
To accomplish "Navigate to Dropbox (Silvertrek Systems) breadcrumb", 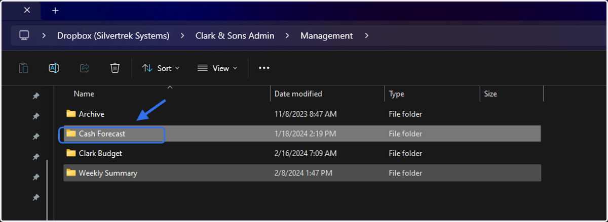I will [x=113, y=36].
